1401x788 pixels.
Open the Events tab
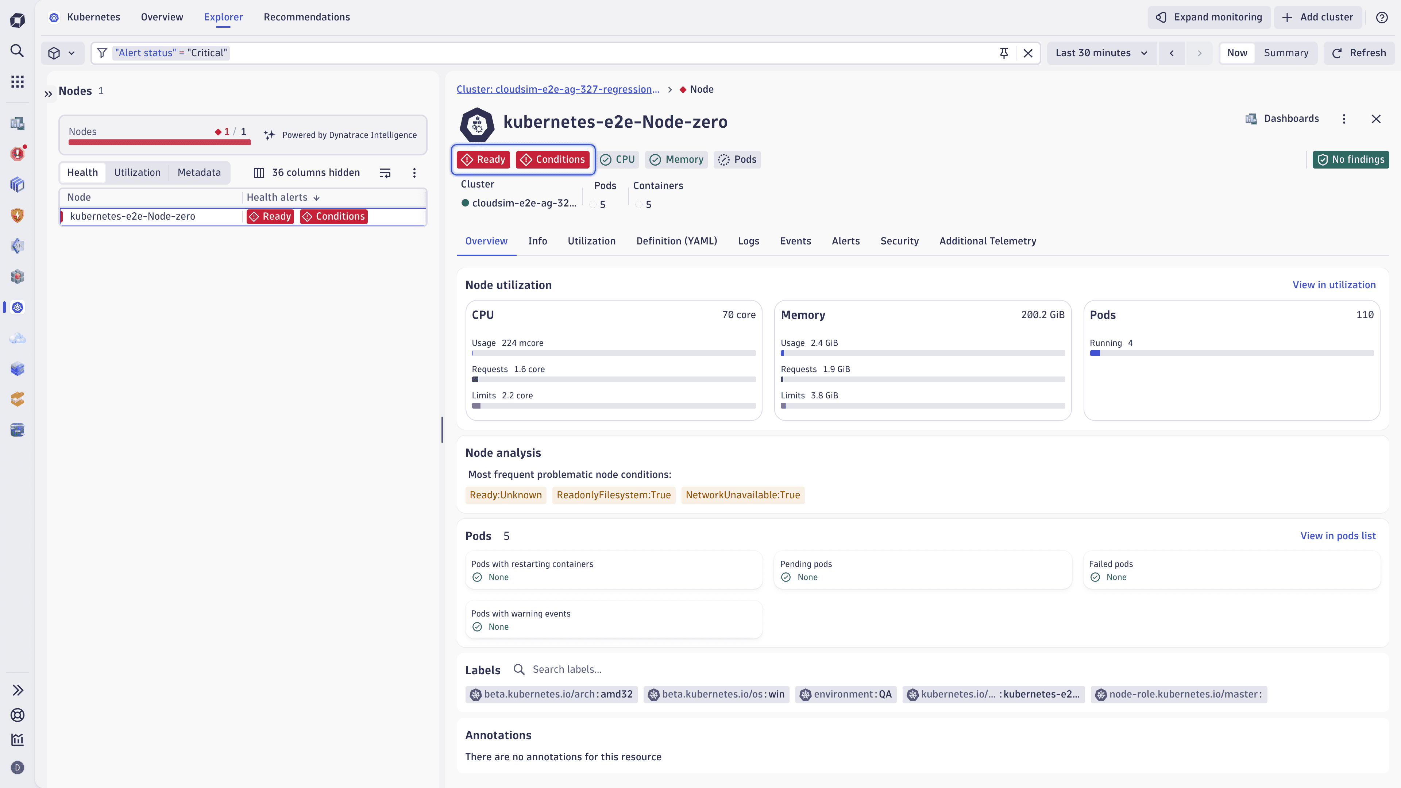[x=795, y=241]
